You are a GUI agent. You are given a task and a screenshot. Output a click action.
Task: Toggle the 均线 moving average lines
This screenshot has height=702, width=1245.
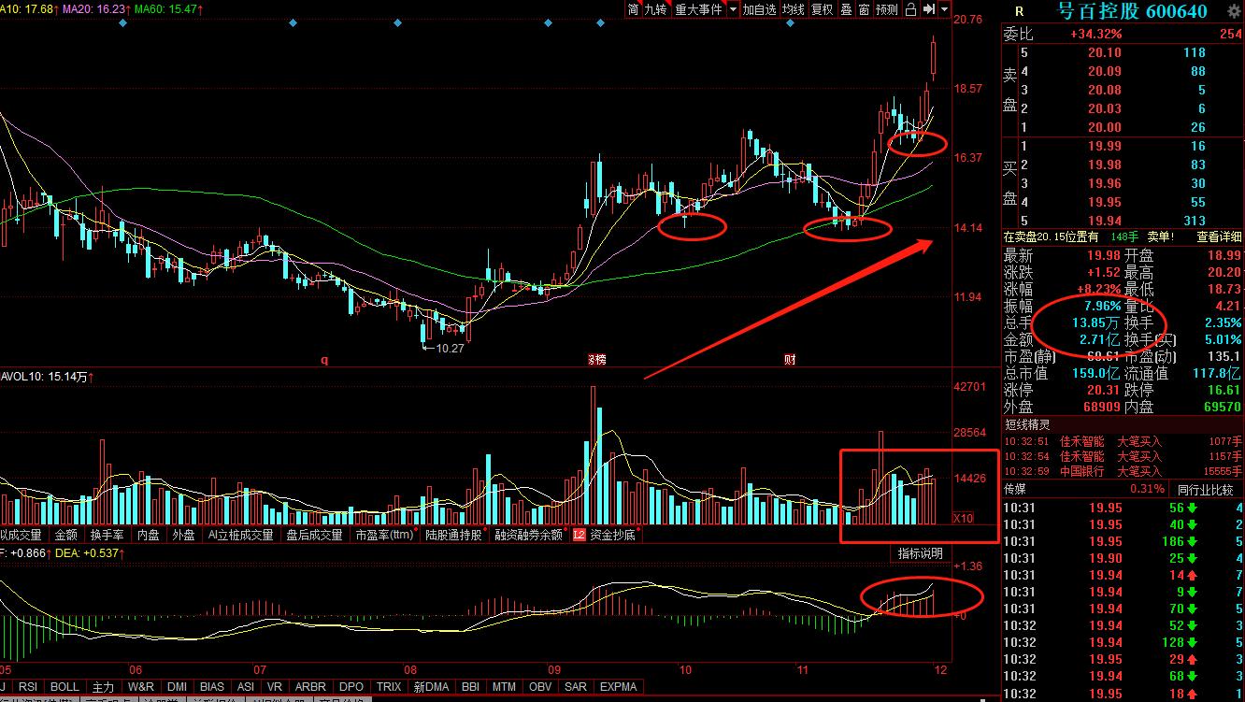click(x=794, y=9)
